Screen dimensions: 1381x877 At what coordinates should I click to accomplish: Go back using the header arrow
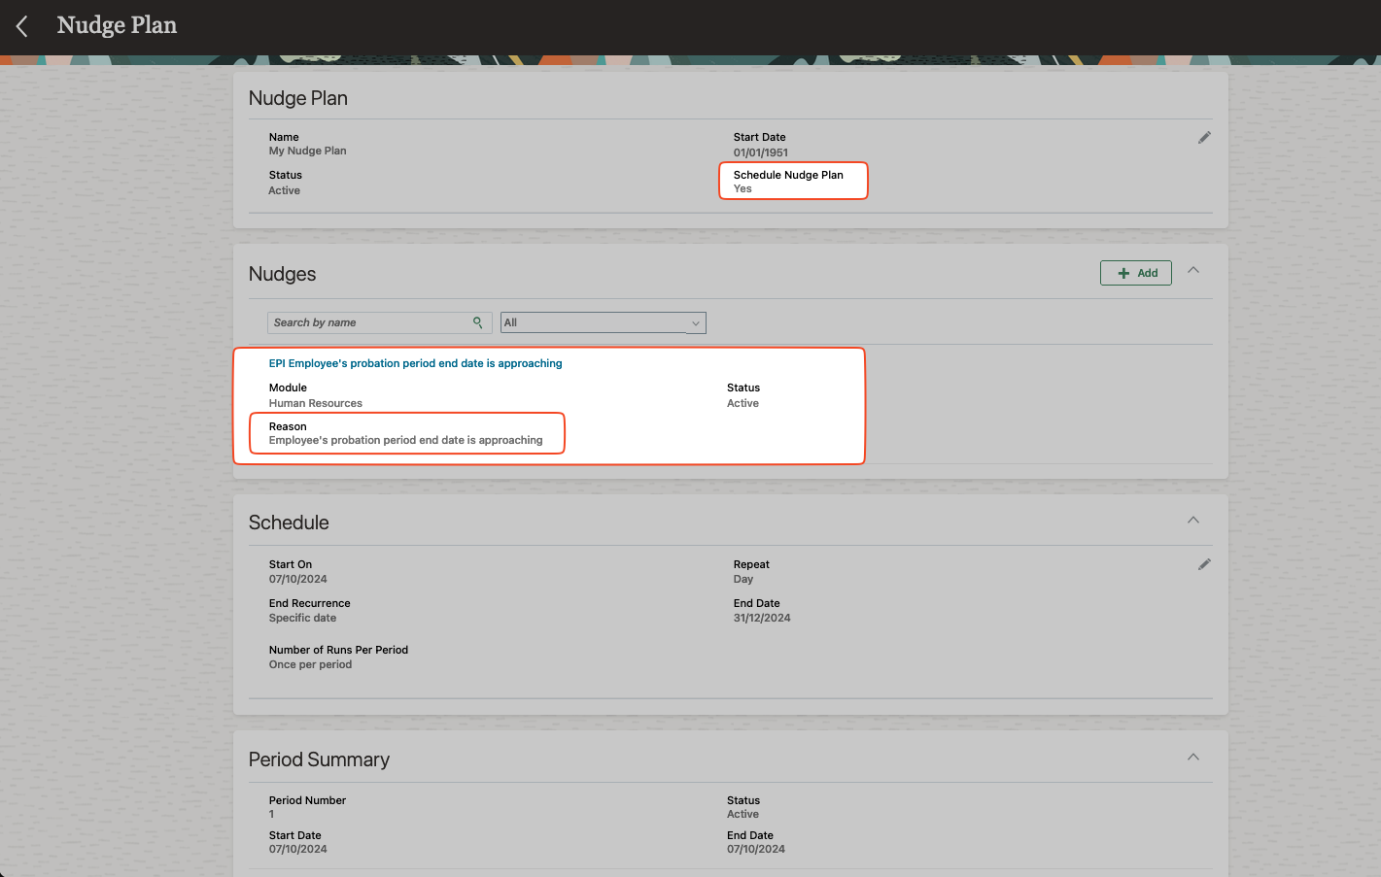[x=22, y=26]
